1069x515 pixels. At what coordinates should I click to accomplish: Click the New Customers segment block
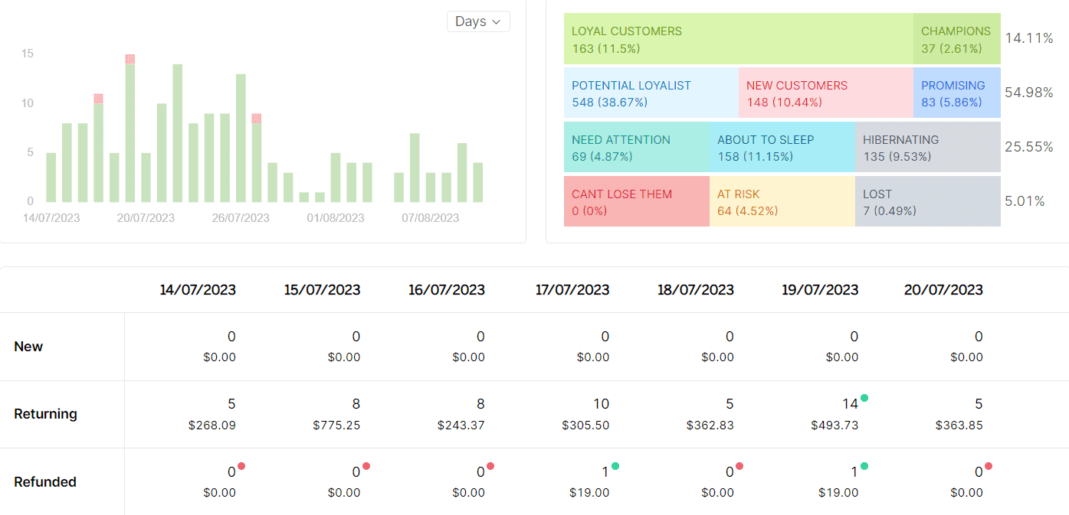[826, 93]
